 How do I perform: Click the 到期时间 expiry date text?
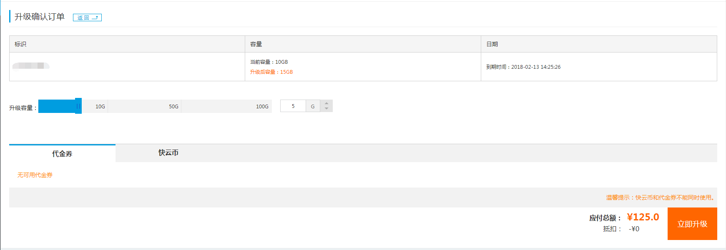[523, 67]
